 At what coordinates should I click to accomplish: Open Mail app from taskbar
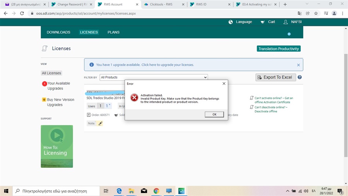click(x=144, y=191)
